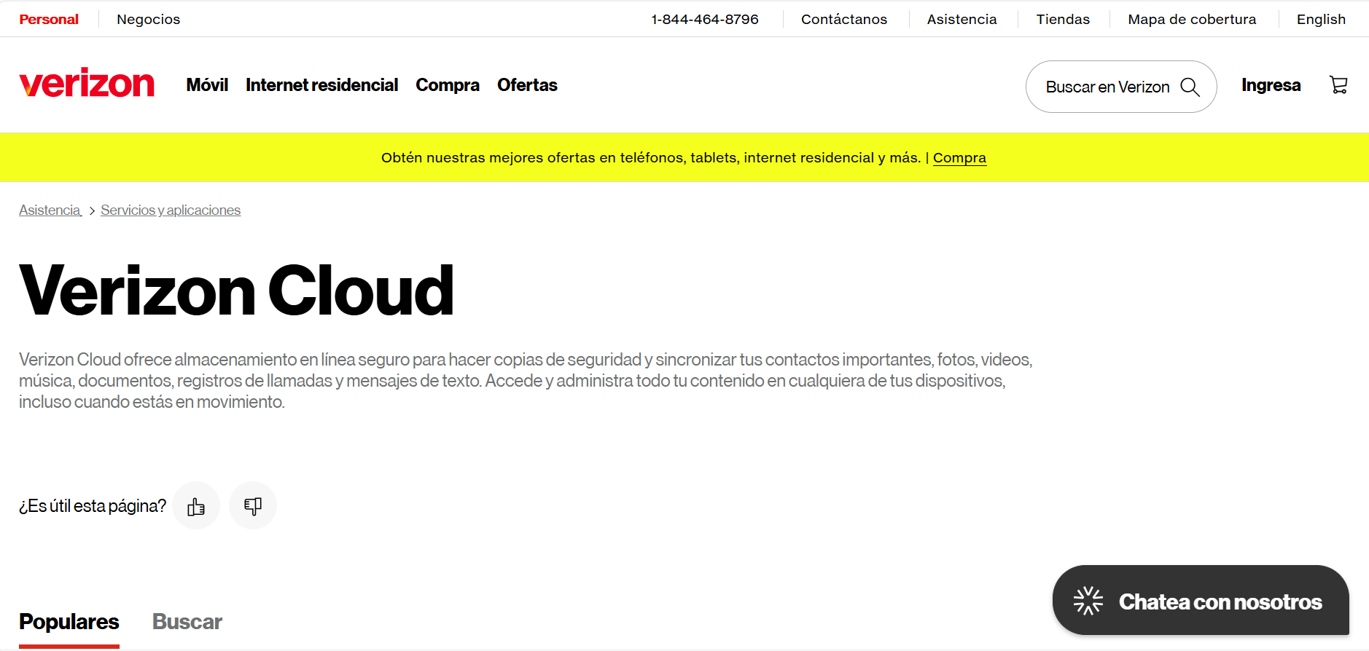Open Chatea con nosotros chat

click(x=1201, y=600)
